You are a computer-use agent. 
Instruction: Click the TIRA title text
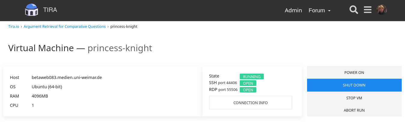pos(50,10)
